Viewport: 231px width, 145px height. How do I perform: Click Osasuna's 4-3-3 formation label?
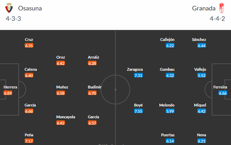tap(13, 19)
